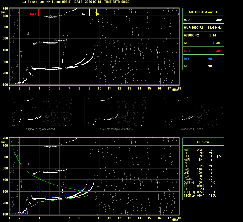Click the [PY] tag beside foF1

pos(220,156)
